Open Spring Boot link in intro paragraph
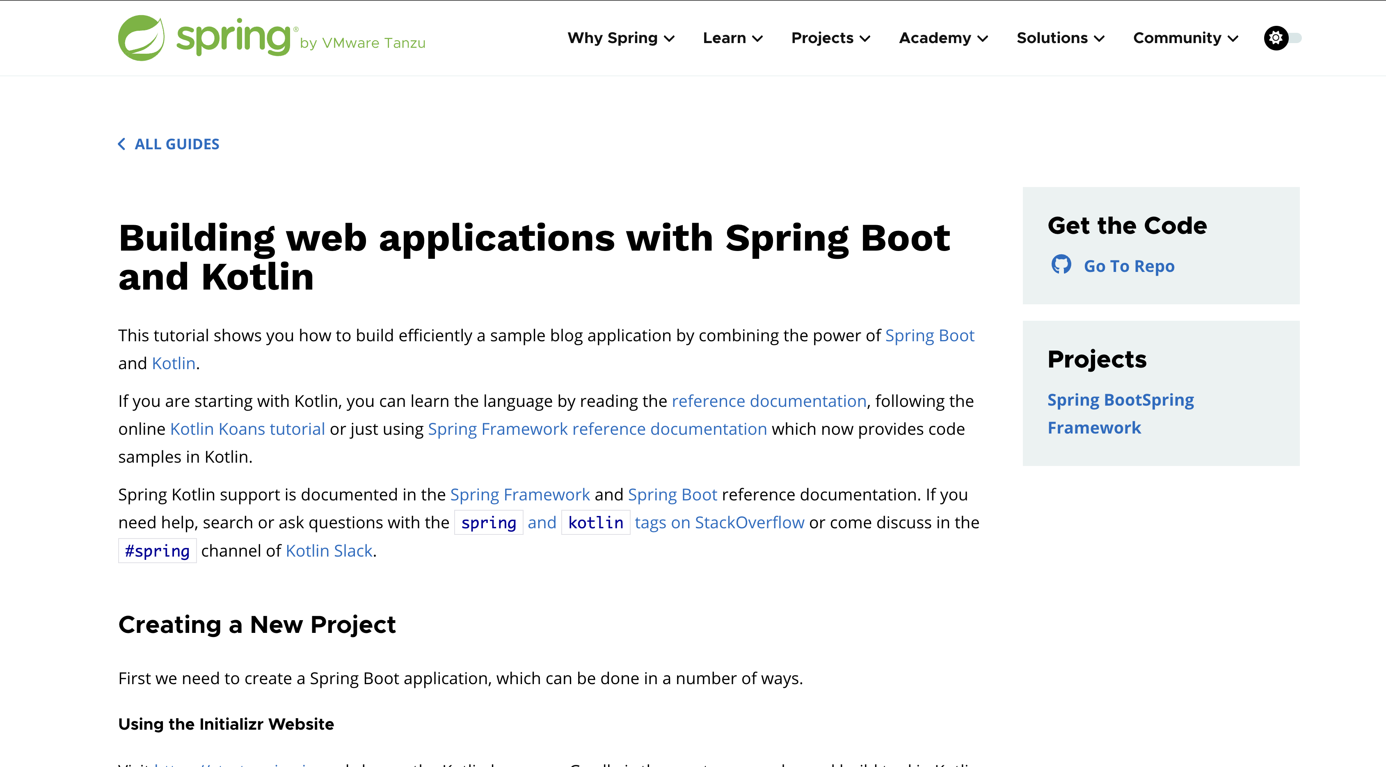Image resolution: width=1386 pixels, height=767 pixels. 930,335
